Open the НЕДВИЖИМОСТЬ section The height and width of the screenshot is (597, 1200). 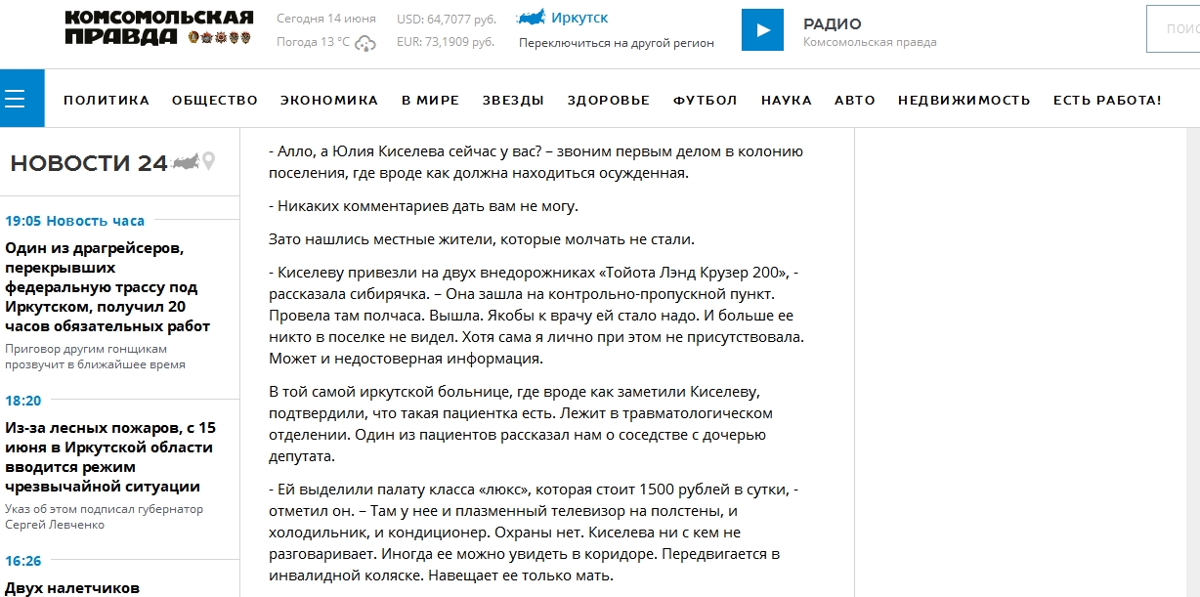964,100
